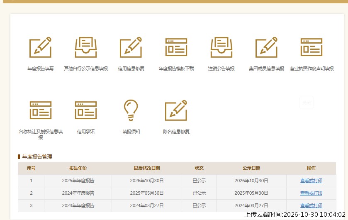The image size is (348, 220).
Task: Select the 2025年年度报告 cell
Action: pos(78,181)
